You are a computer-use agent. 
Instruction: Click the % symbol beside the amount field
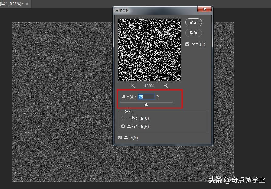[158, 97]
